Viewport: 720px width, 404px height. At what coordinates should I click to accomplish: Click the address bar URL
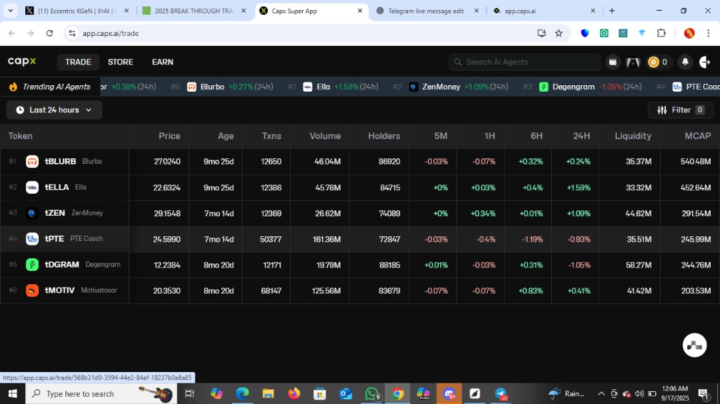tap(111, 33)
